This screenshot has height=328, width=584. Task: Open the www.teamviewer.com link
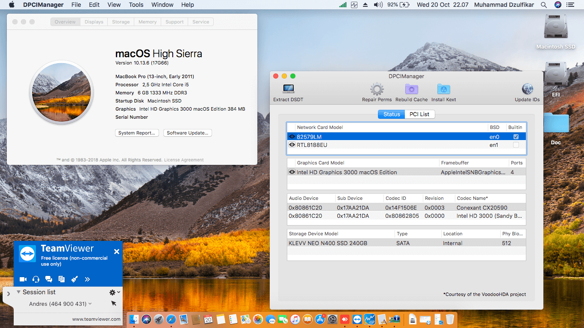click(x=96, y=319)
